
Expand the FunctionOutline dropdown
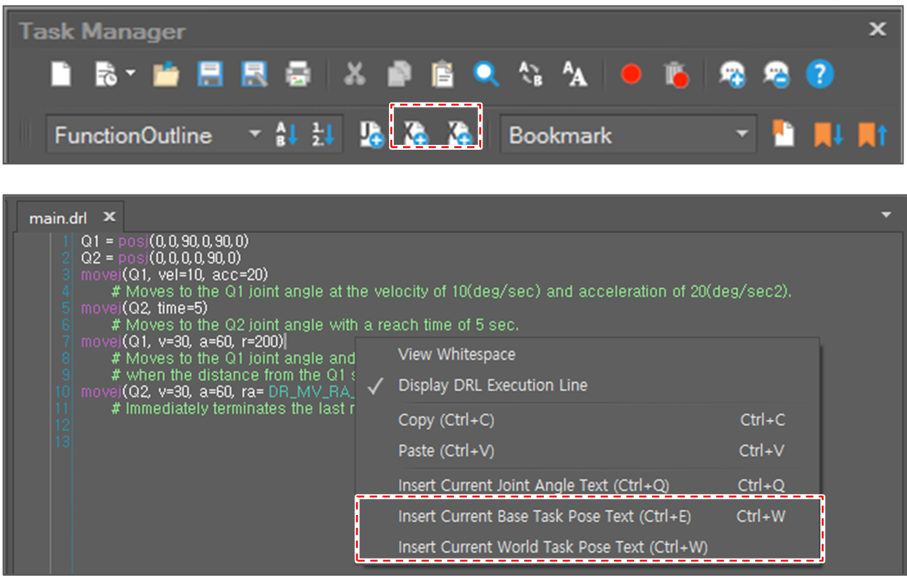(x=254, y=134)
